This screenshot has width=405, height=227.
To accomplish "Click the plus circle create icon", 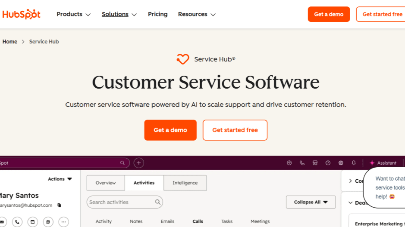I will 139,163.
